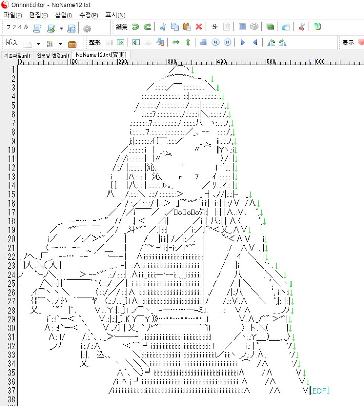The width and height of the screenshot is (364, 406).
Task: Click the ファイル toolbar label
Action: click(17, 27)
